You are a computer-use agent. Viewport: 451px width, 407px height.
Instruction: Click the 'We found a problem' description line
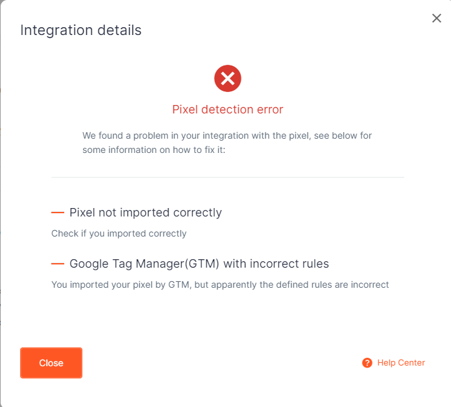coord(227,135)
